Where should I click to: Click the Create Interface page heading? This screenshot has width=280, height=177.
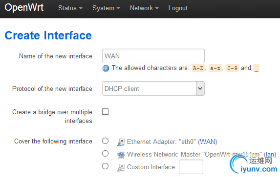point(48,35)
